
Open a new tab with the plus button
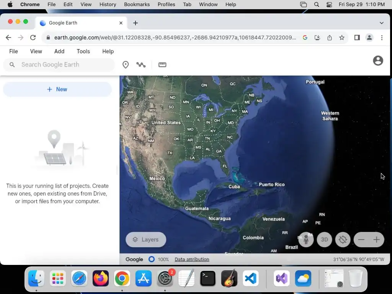(136, 23)
